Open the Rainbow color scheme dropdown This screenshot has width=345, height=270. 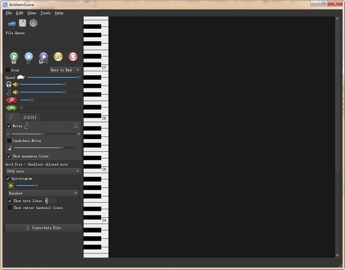pyautogui.click(x=43, y=193)
